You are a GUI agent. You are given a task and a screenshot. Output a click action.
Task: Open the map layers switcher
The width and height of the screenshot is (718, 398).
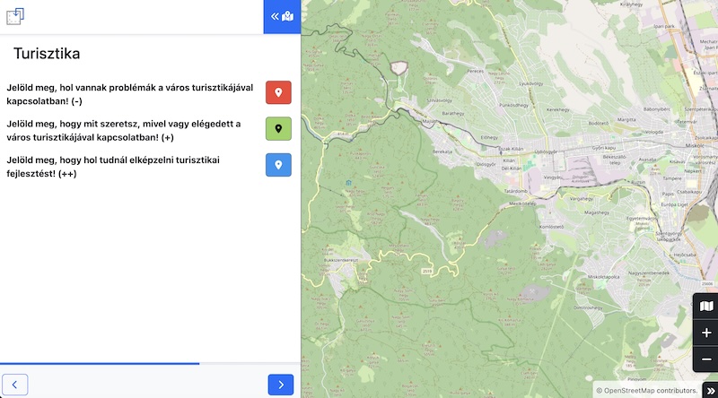[706, 306]
